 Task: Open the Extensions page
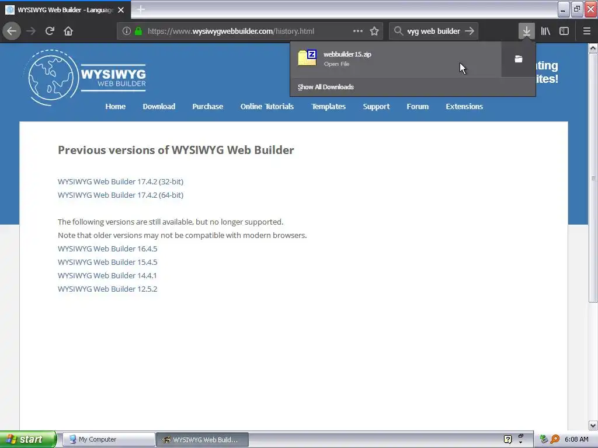tap(464, 107)
